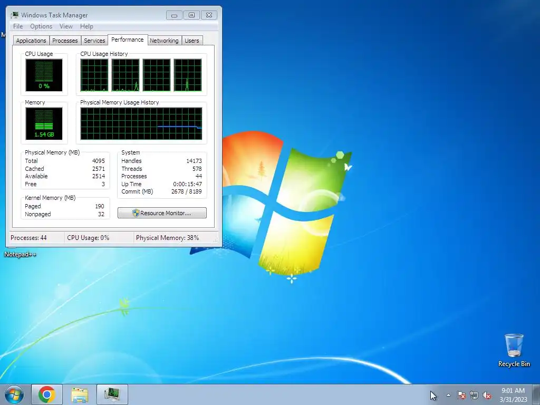
Task: Open Windows Explorer from the taskbar
Action: pos(80,394)
